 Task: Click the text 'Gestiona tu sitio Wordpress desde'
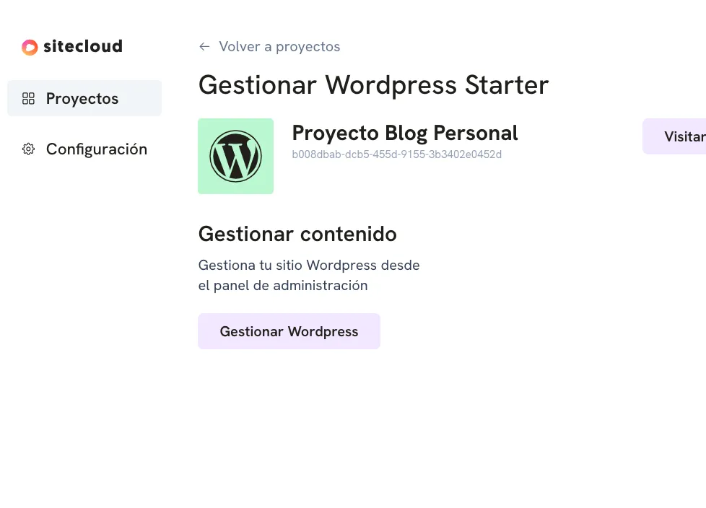click(309, 265)
